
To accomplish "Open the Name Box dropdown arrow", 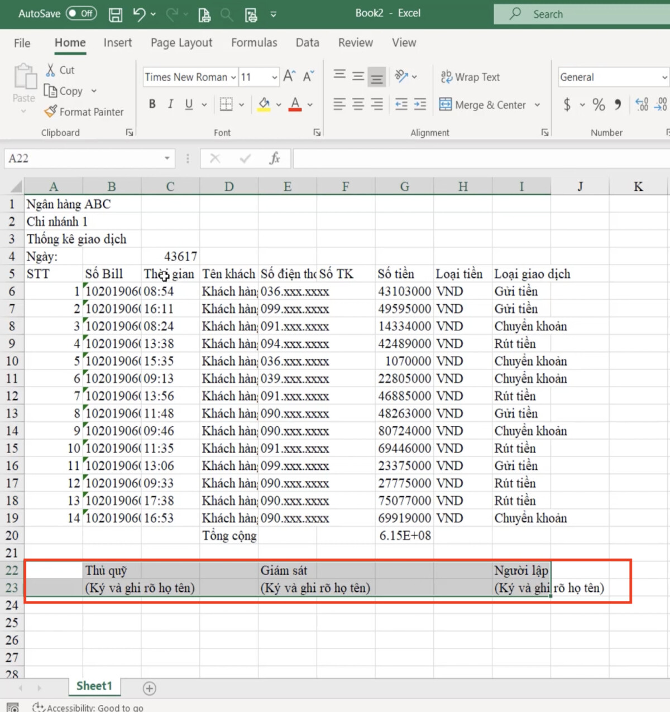I will tap(167, 158).
